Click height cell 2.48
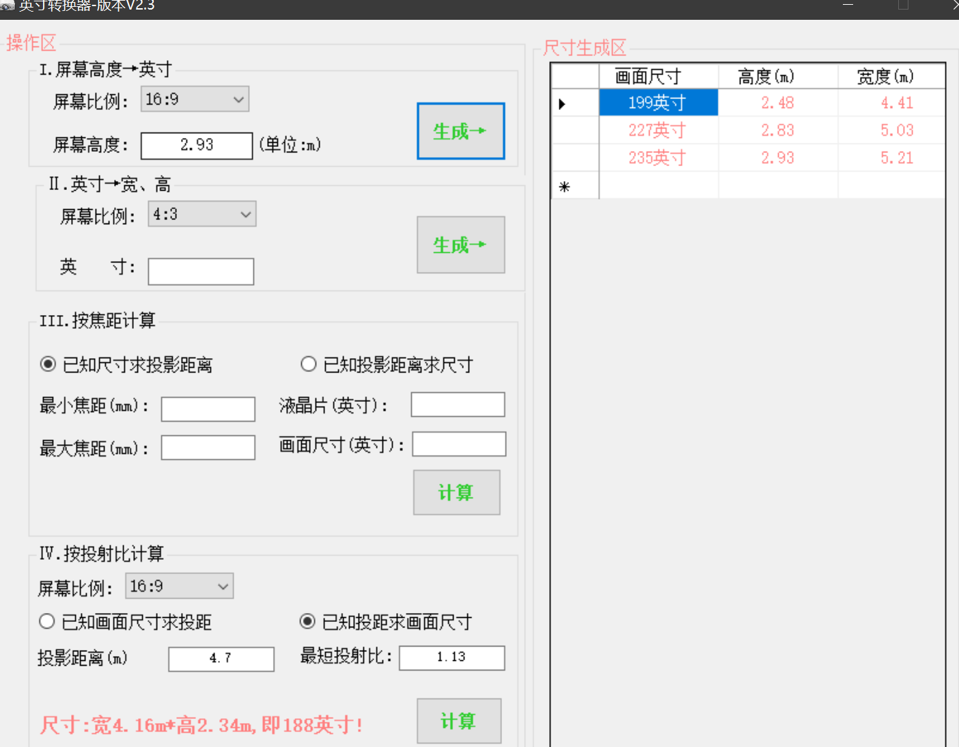This screenshot has width=959, height=747. (778, 103)
